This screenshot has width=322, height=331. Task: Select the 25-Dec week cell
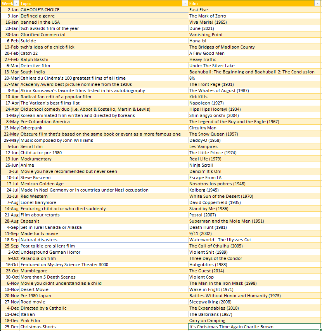coord(10,327)
